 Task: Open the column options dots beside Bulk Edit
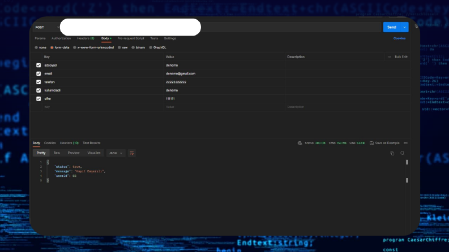[x=389, y=57]
